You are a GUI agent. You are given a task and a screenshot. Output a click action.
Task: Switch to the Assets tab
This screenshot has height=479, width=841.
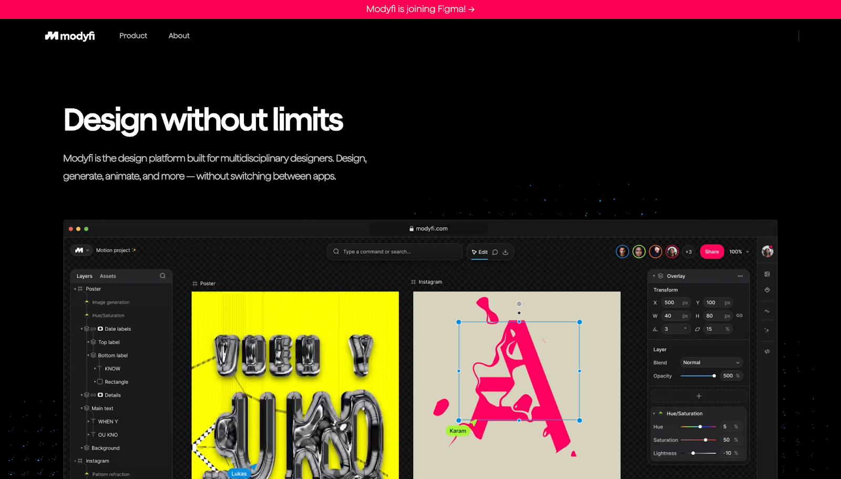click(108, 276)
